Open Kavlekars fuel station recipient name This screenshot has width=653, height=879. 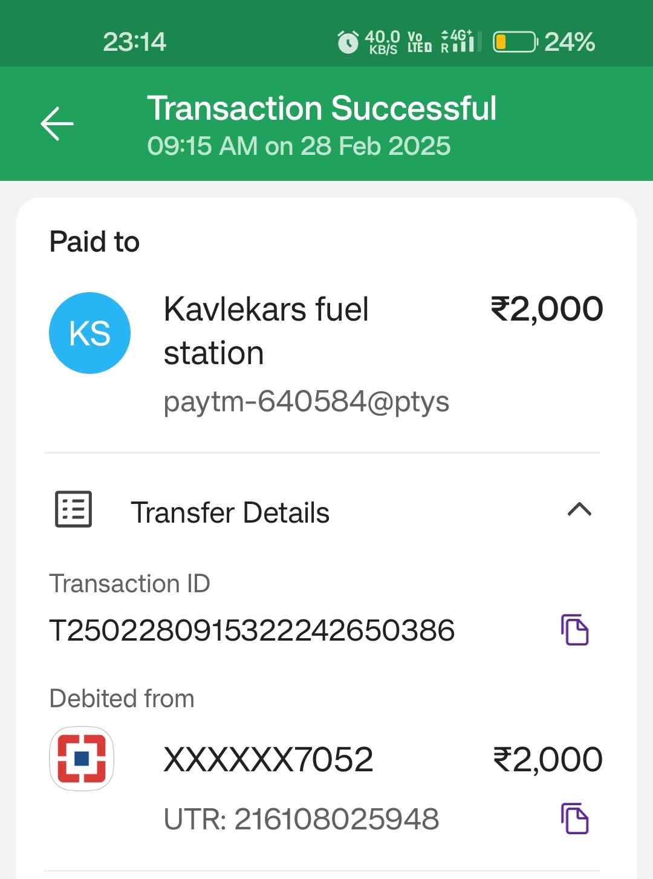pos(266,331)
